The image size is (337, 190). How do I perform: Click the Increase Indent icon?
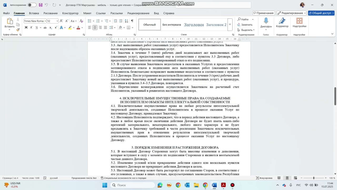pyautogui.click(x=121, y=21)
